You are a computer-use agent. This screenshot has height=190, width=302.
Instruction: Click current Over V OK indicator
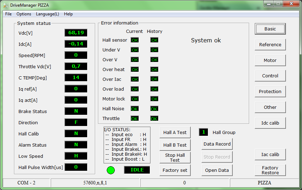[x=134, y=60]
